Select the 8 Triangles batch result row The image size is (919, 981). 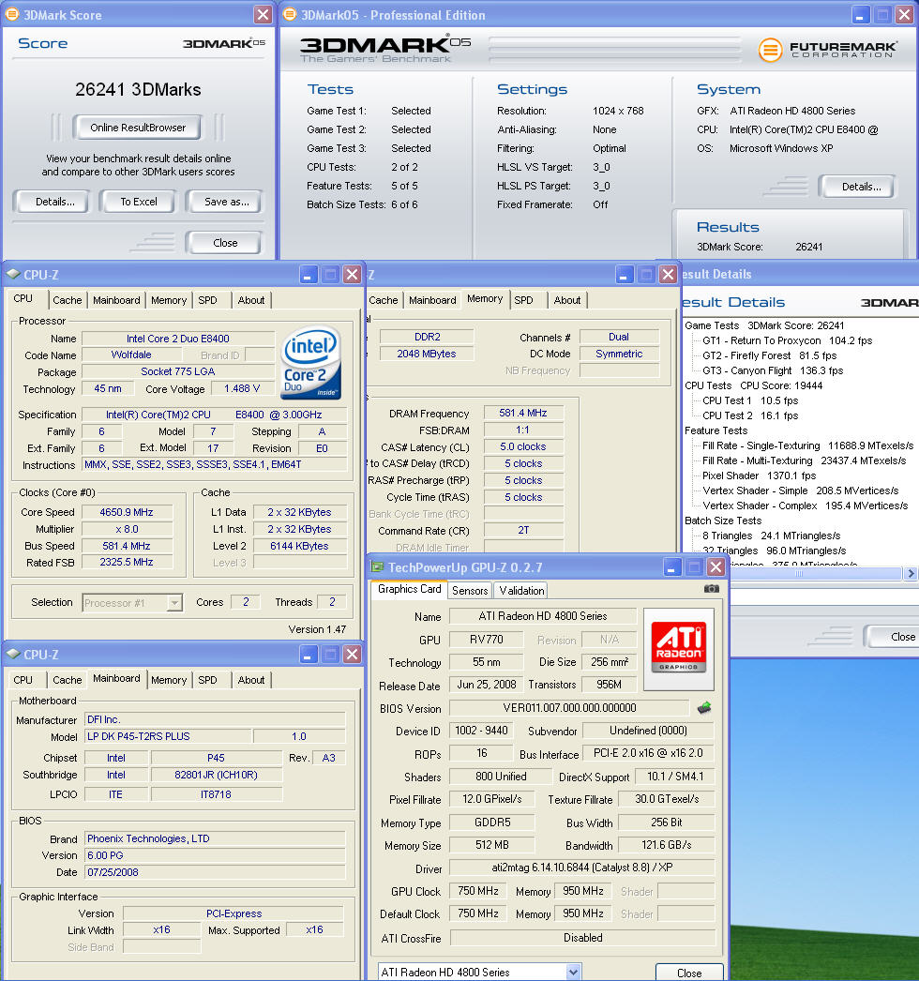point(772,536)
